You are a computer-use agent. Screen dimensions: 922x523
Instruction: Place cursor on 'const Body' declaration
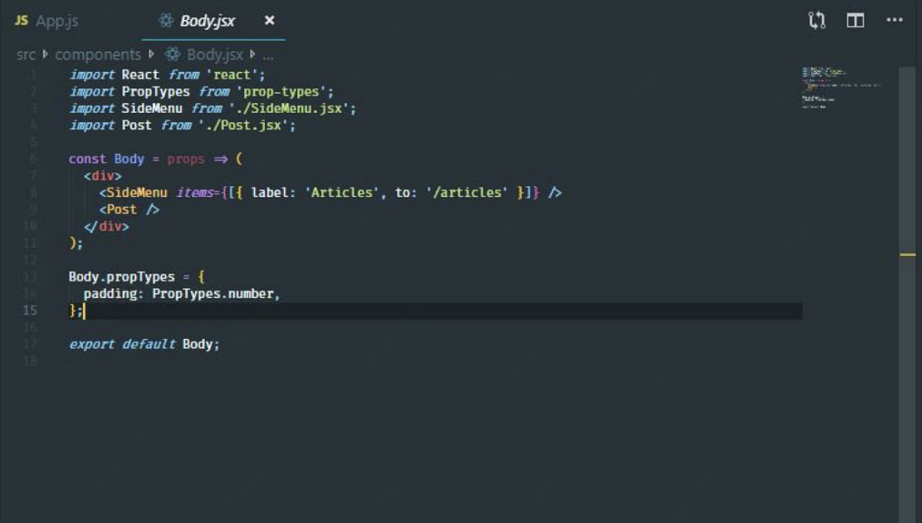click(106, 159)
